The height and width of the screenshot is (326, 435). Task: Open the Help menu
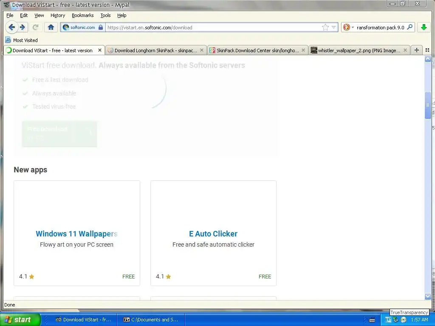pyautogui.click(x=121, y=16)
